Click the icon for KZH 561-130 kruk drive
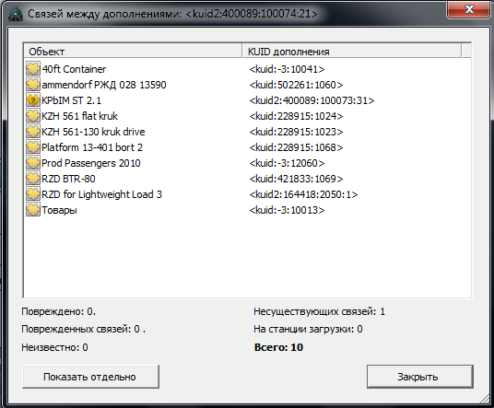The height and width of the screenshot is (408, 494). coord(33,132)
